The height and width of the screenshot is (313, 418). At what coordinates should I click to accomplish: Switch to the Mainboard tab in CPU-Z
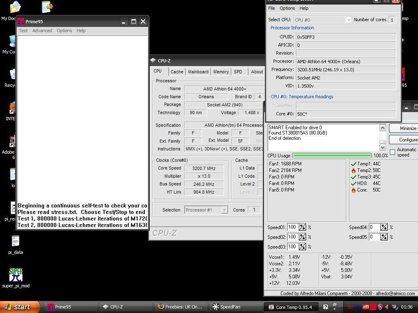(198, 72)
